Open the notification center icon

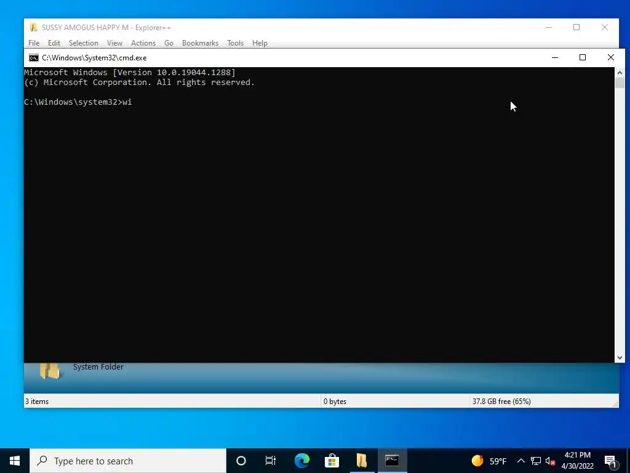coord(611,462)
